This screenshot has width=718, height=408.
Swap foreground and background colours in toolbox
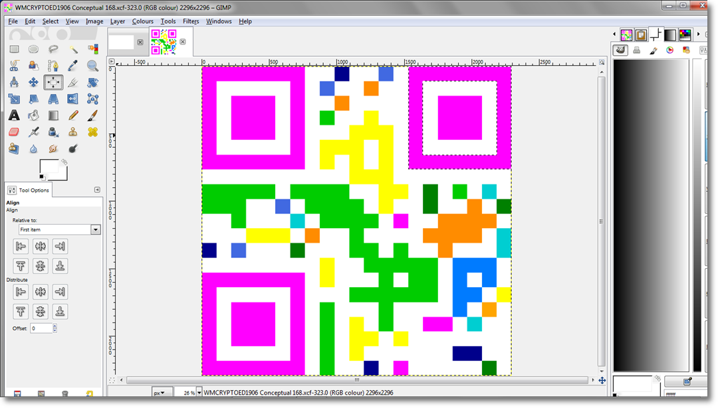64,162
